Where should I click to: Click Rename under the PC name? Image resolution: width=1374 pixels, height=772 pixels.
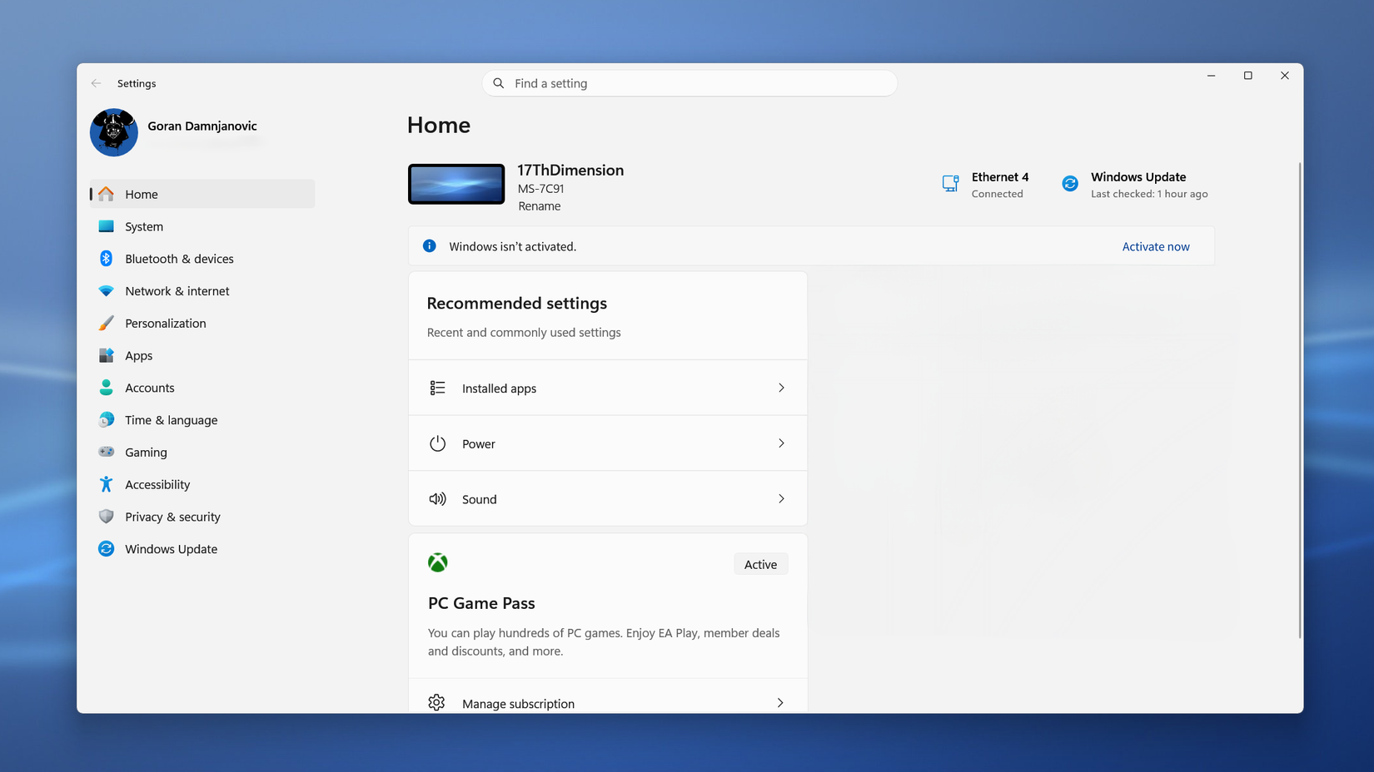(x=540, y=206)
